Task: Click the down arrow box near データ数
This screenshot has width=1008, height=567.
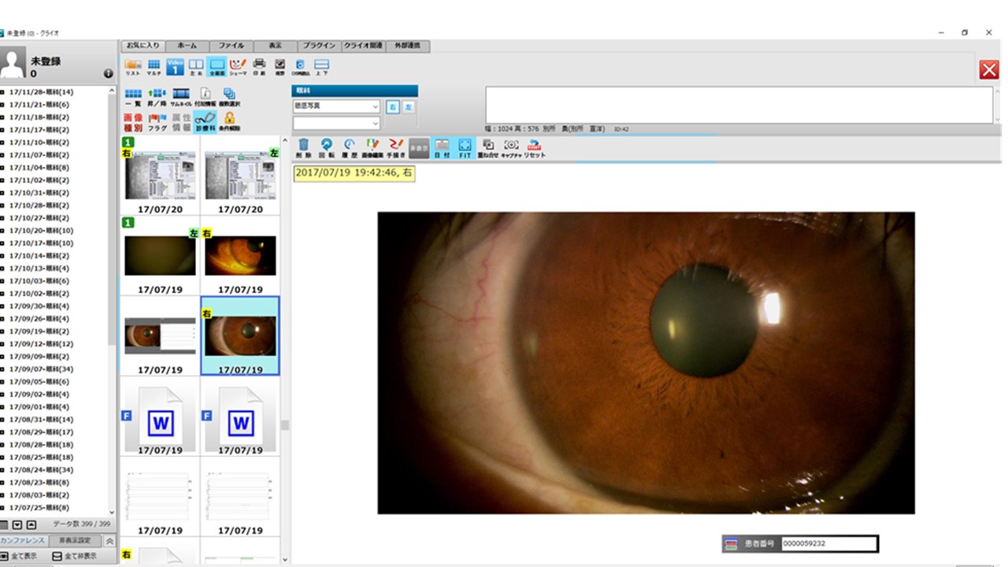Action: (x=17, y=524)
